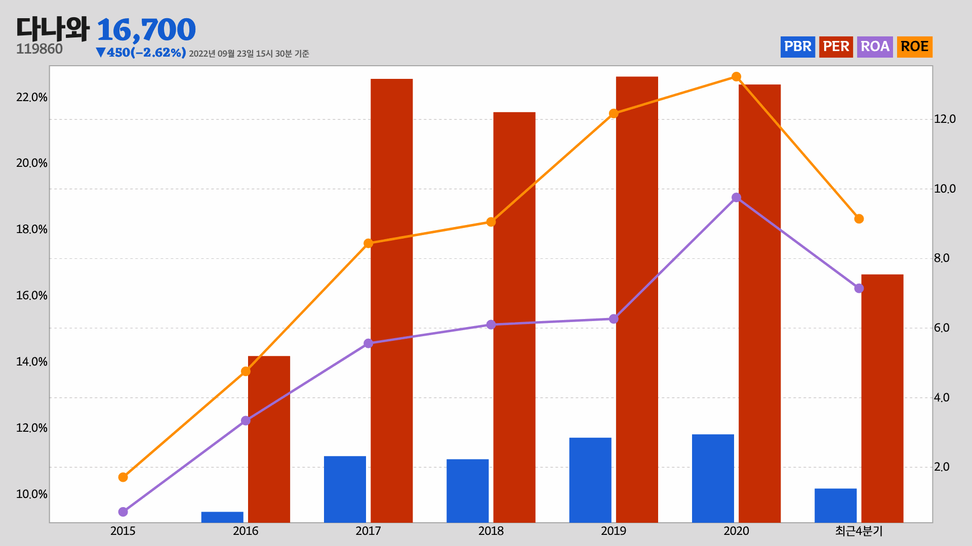Screen dimensions: 972x546
Task: Click the 2.0 right axis label
Action: [x=942, y=467]
